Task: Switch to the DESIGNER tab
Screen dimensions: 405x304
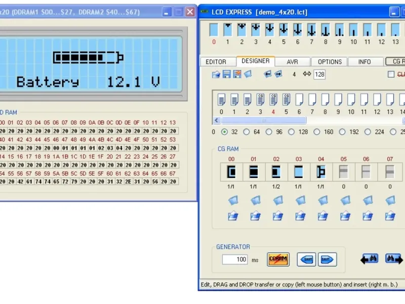Action: pyautogui.click(x=256, y=61)
